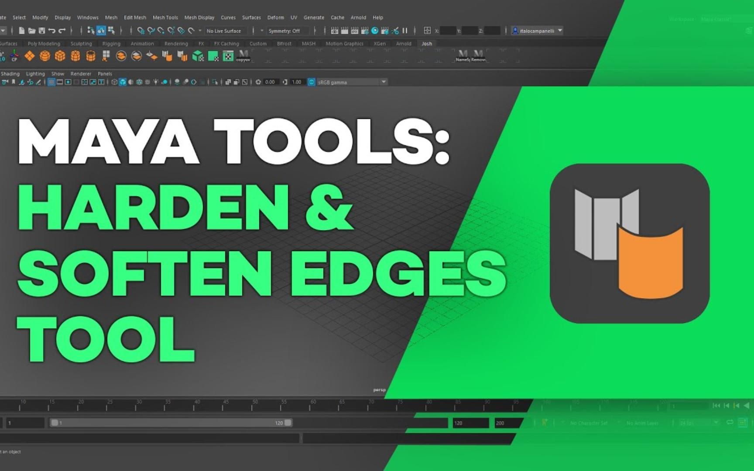Open the UV checker window shelf icon
This screenshot has width=754, height=471.
coord(228,56)
